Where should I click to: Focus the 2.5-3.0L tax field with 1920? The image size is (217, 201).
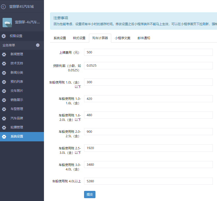(x=148, y=148)
